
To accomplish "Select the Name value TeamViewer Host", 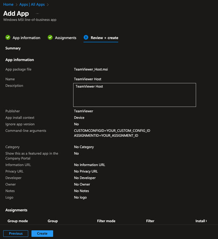I will point(88,79).
